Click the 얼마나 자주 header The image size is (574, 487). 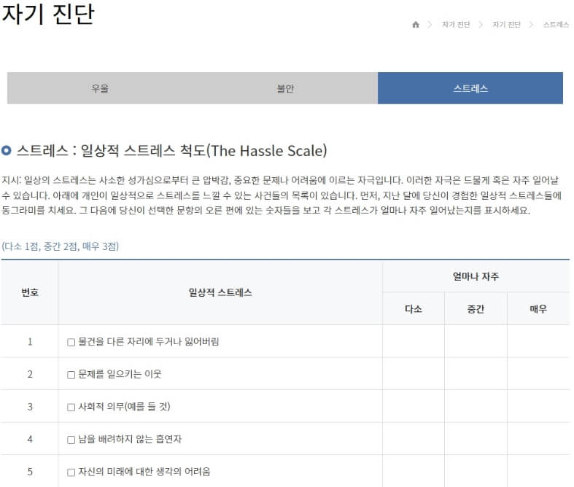pos(476,276)
